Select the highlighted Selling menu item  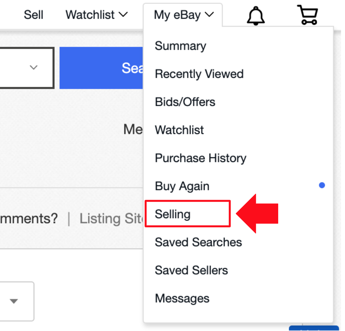tap(172, 214)
